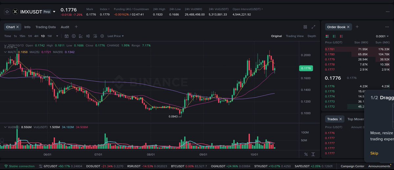Switch to Trading View chart
The width and height of the screenshot is (394, 170).
(295, 36)
